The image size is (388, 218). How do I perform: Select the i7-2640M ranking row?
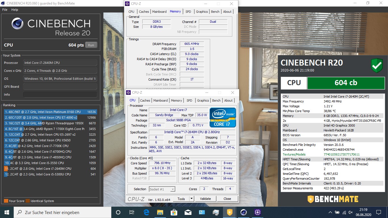(x=50, y=169)
